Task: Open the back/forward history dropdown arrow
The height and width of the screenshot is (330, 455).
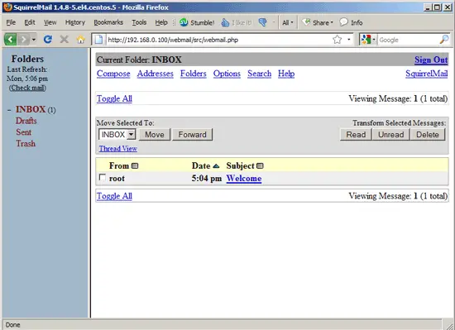Action: pos(34,40)
